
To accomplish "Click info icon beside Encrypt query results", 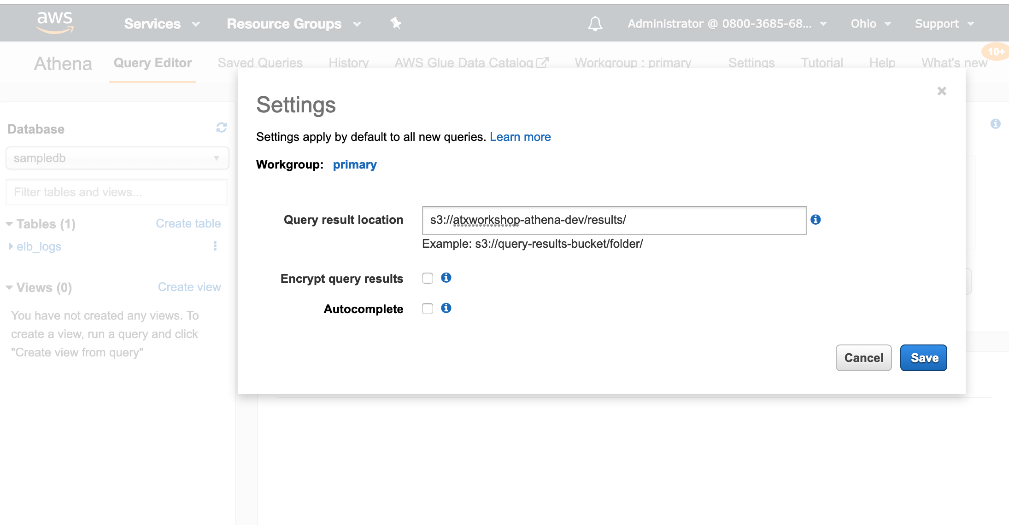I will [446, 278].
